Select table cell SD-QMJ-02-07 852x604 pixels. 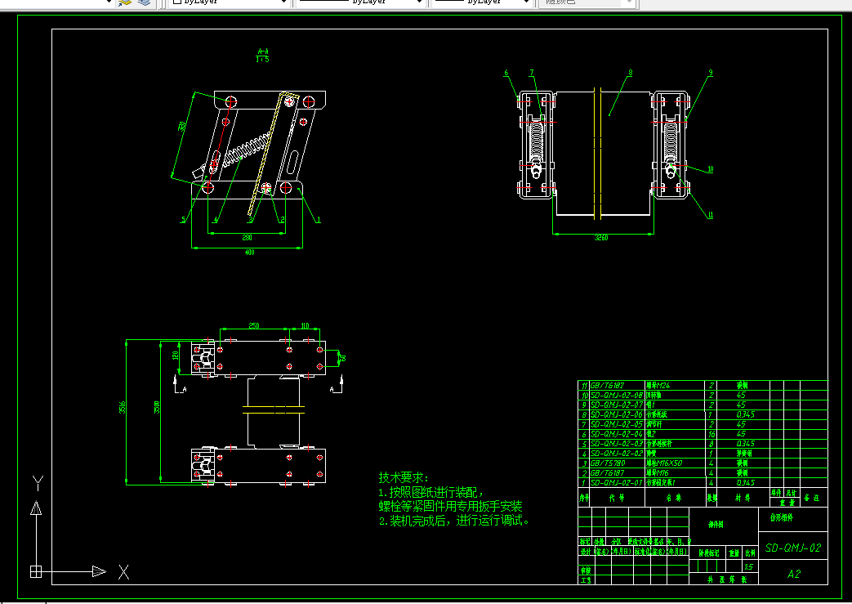[617, 405]
